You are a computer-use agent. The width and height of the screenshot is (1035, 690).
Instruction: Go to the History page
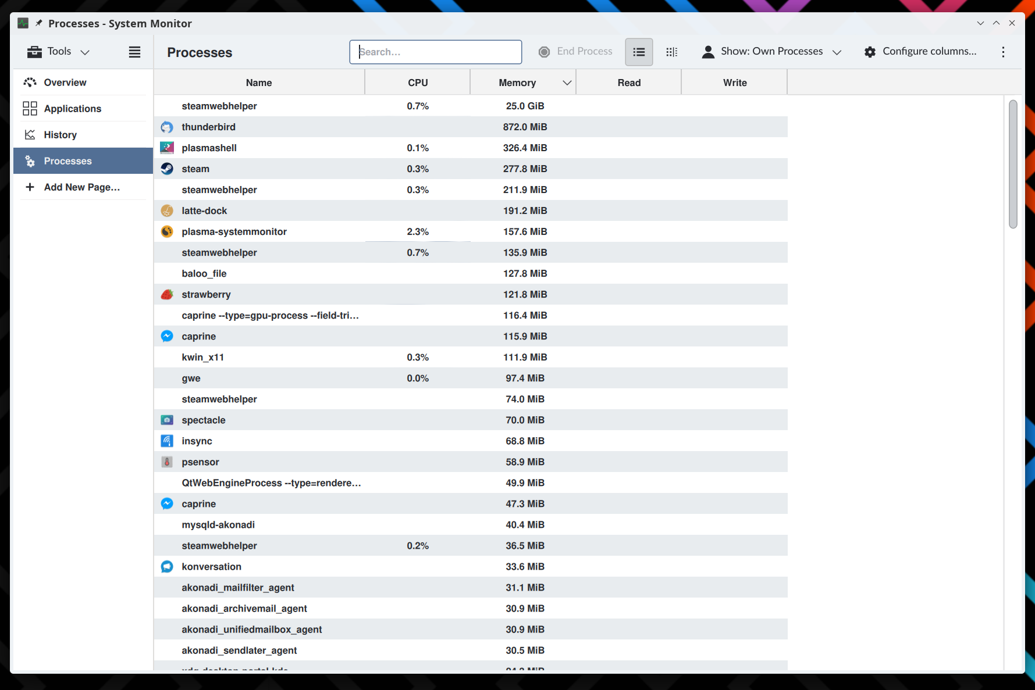(61, 135)
